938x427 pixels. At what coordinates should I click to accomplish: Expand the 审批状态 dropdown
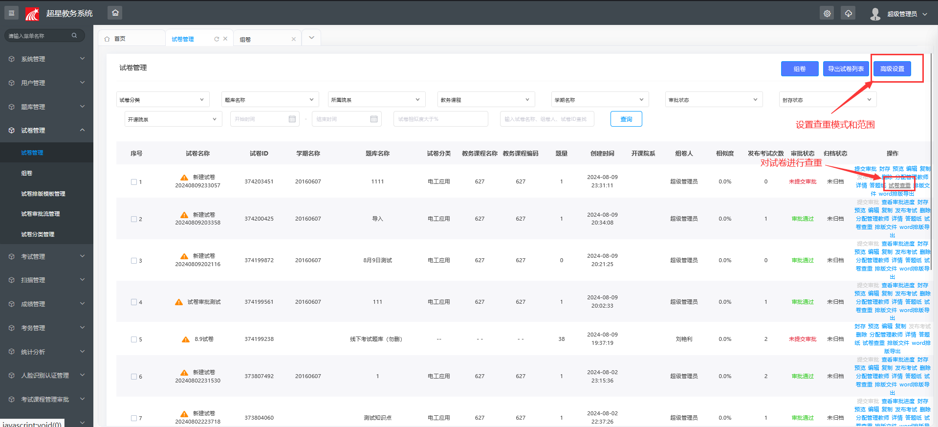tap(714, 100)
